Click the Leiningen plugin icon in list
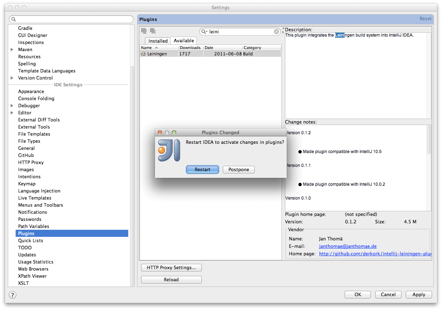442x310 pixels. click(x=144, y=54)
